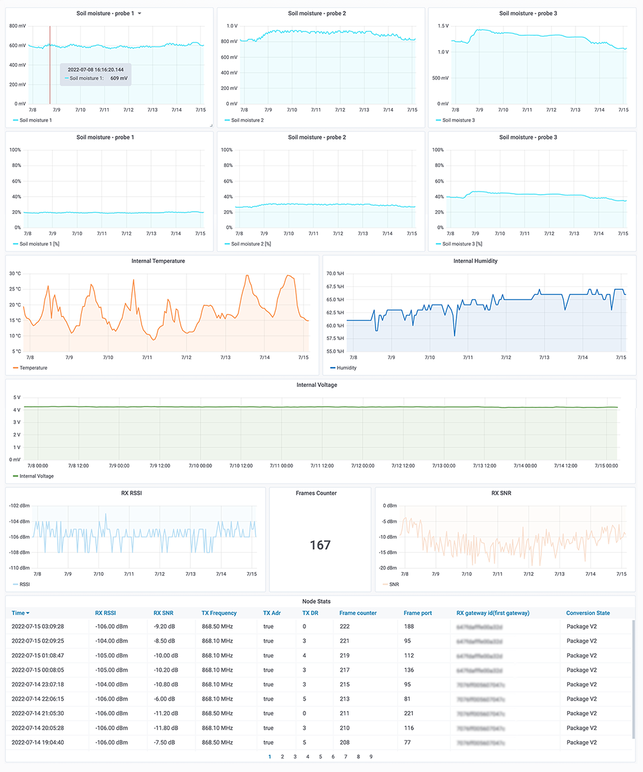Click the Frame port cell showing 136
Screen dimensions: 643x772
[x=424, y=670]
